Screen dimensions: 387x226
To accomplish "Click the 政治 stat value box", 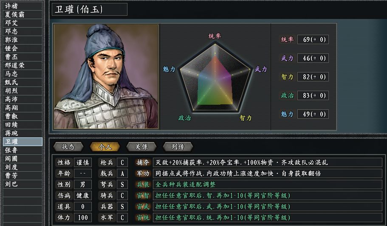I will tap(313, 95).
